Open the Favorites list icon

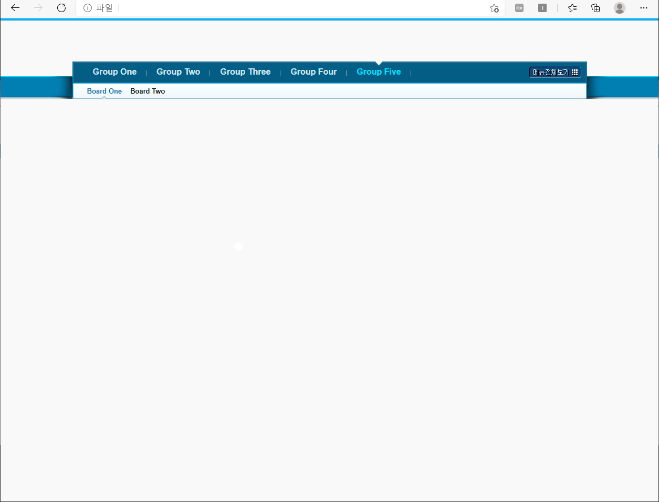pos(572,8)
